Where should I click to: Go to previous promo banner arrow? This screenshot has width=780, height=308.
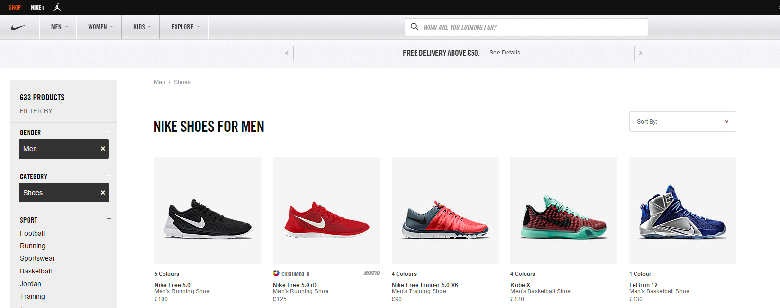287,53
